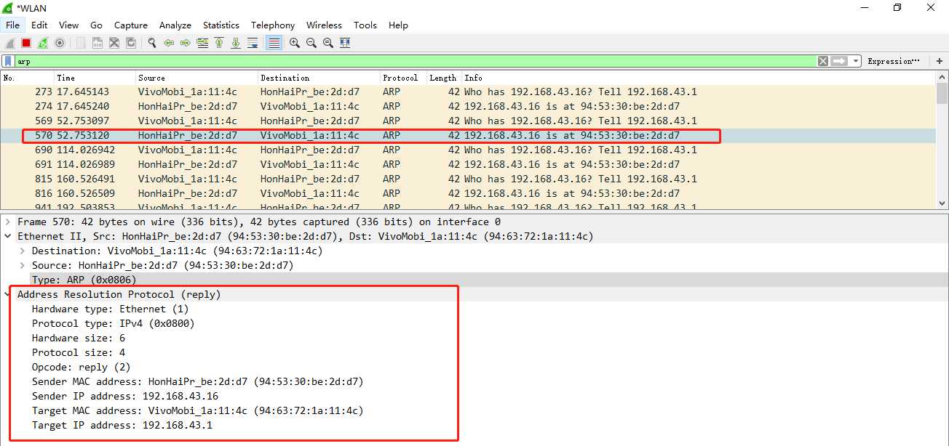Select the Type: ARP (0x0806) field
Viewport: 949px width, 446px height.
[x=84, y=280]
